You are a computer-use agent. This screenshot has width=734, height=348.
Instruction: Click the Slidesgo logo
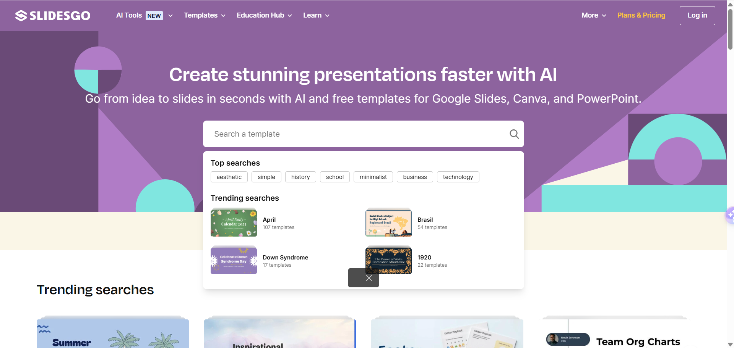(x=53, y=16)
